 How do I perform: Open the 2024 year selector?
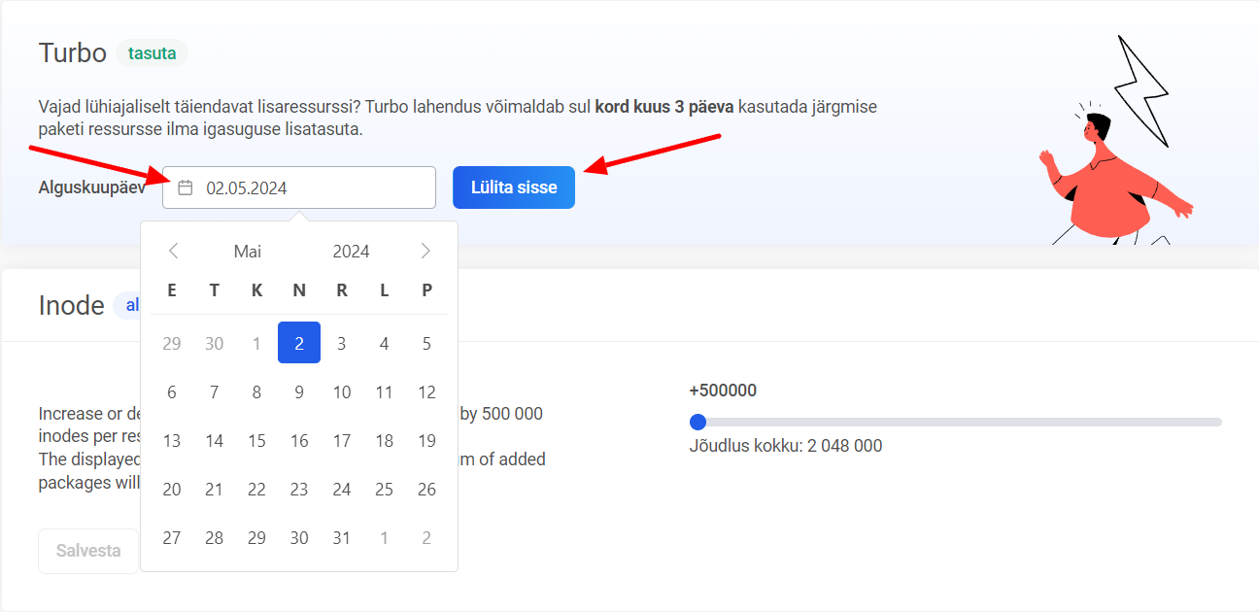click(351, 252)
